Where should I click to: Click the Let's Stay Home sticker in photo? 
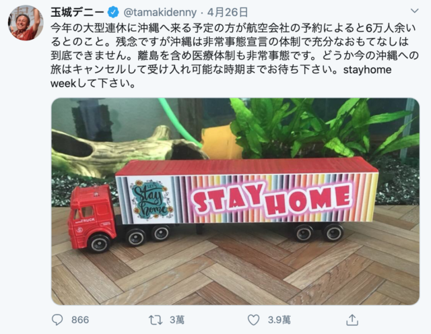(x=151, y=199)
